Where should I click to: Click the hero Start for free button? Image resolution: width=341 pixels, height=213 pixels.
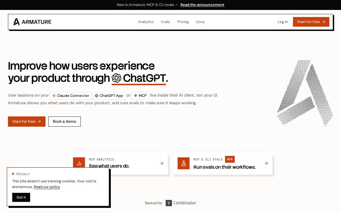27,122
